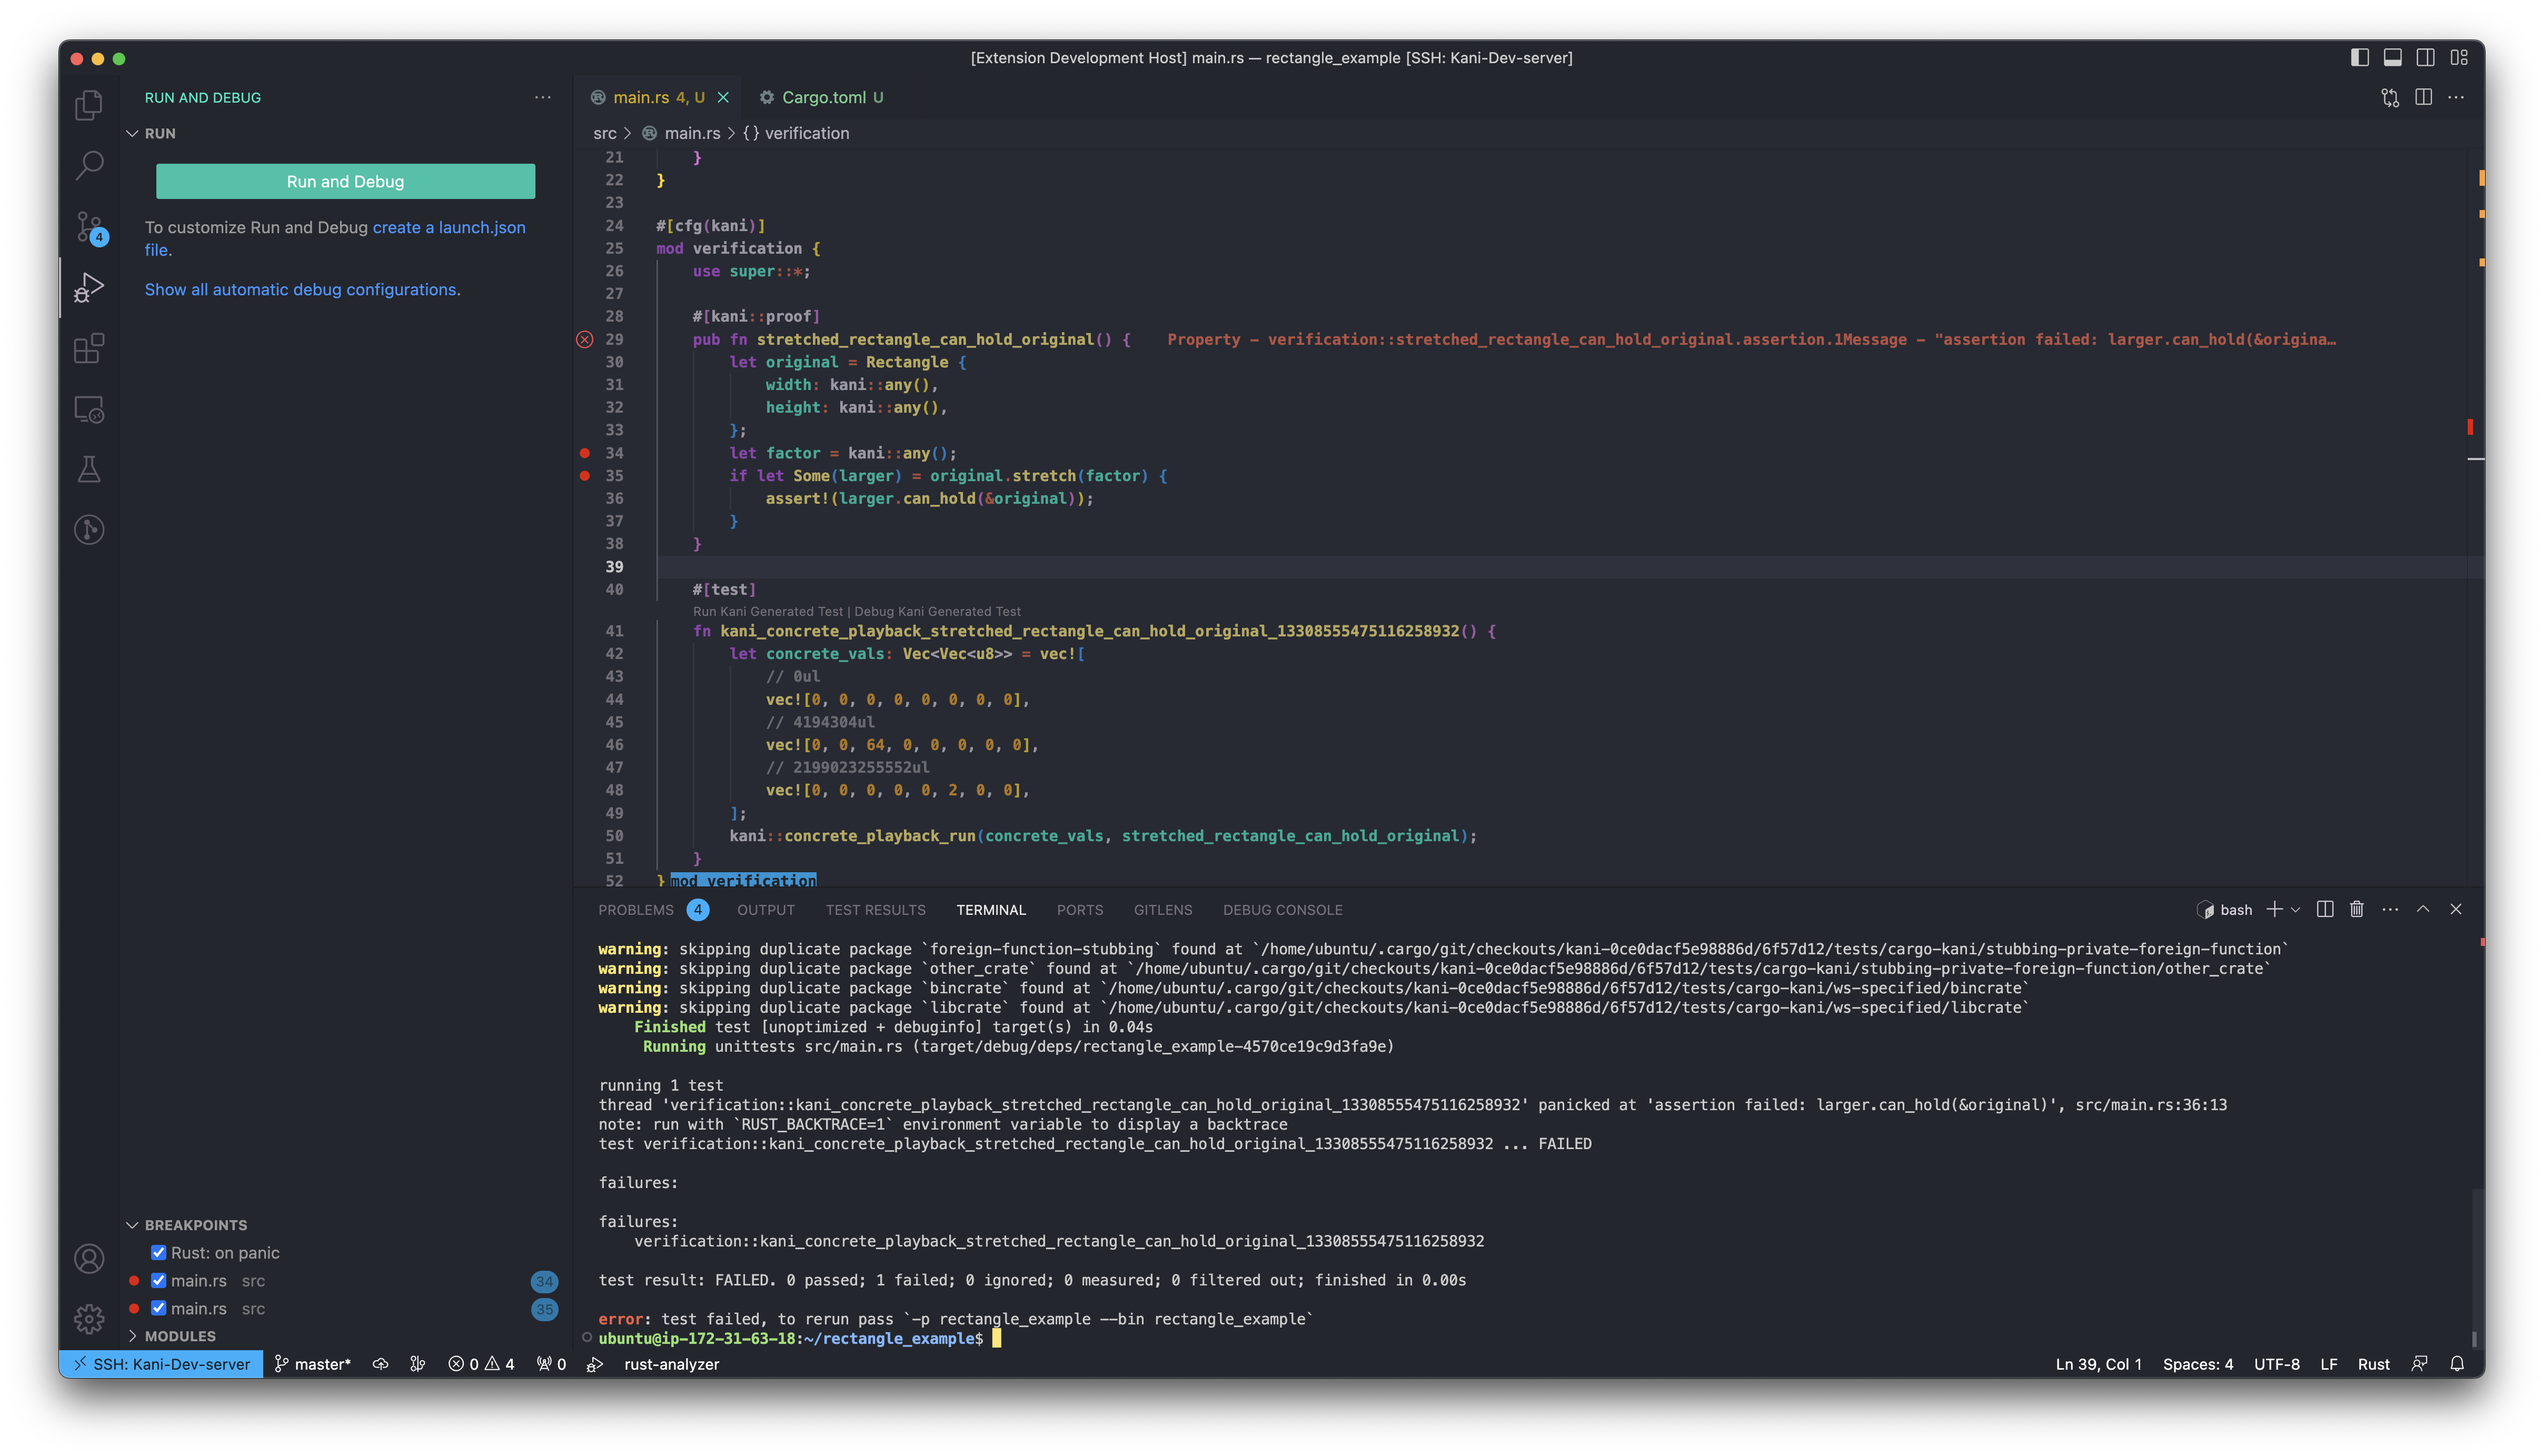Click the debug start icon in status bar
Screen dimensions: 2544x1456
pyautogui.click(x=594, y=1364)
